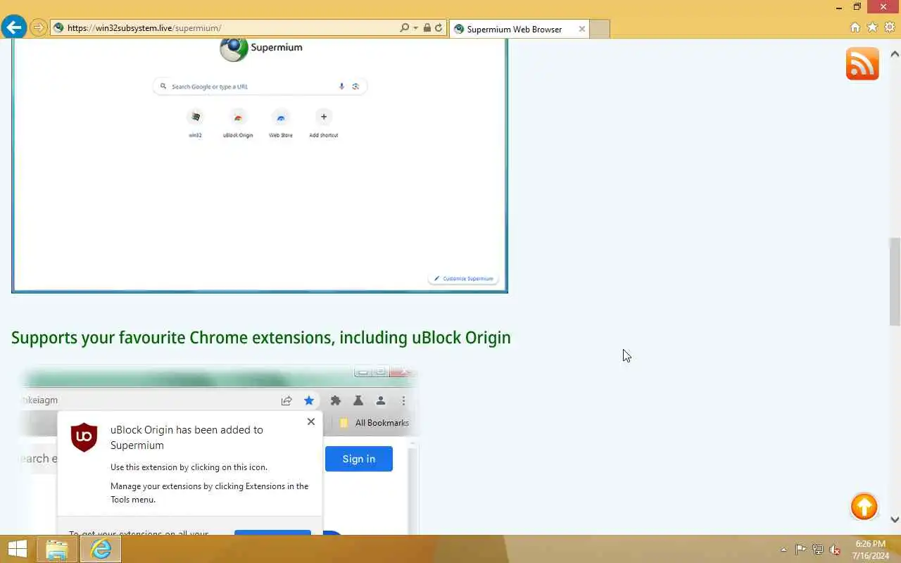Viewport: 901px width, 563px height.
Task: Click the microphone voice search icon
Action: (341, 87)
